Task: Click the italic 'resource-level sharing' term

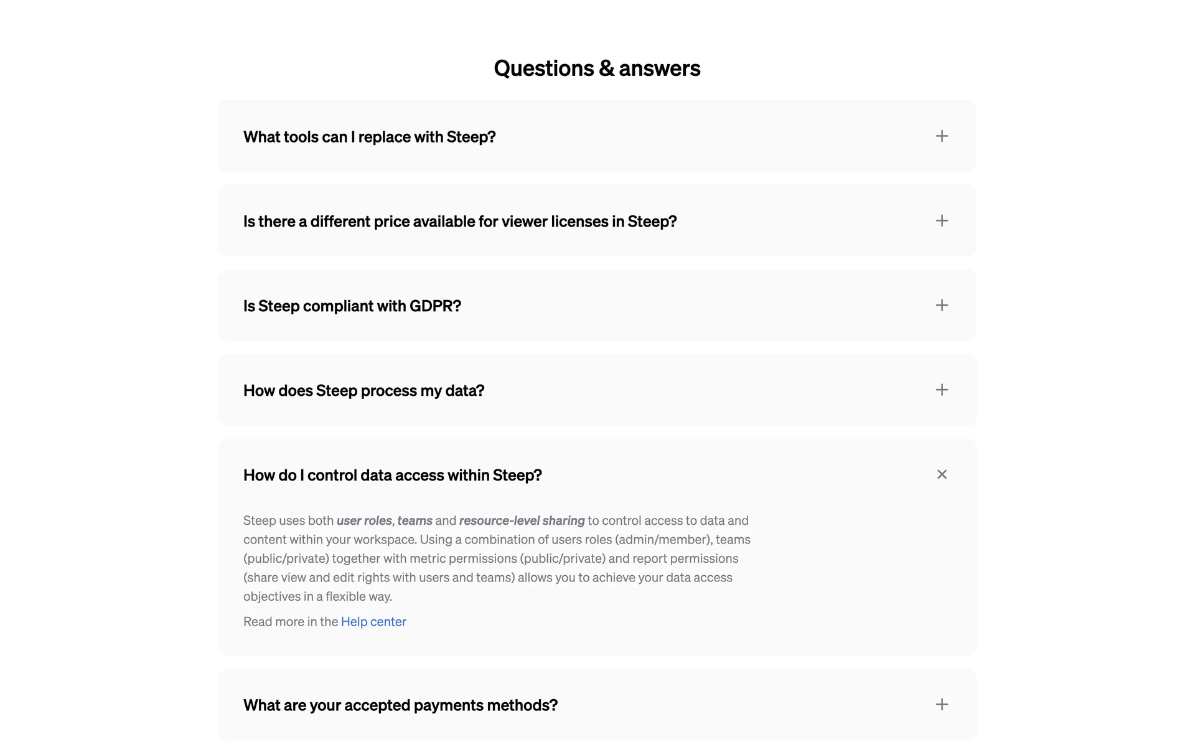Action: point(522,520)
